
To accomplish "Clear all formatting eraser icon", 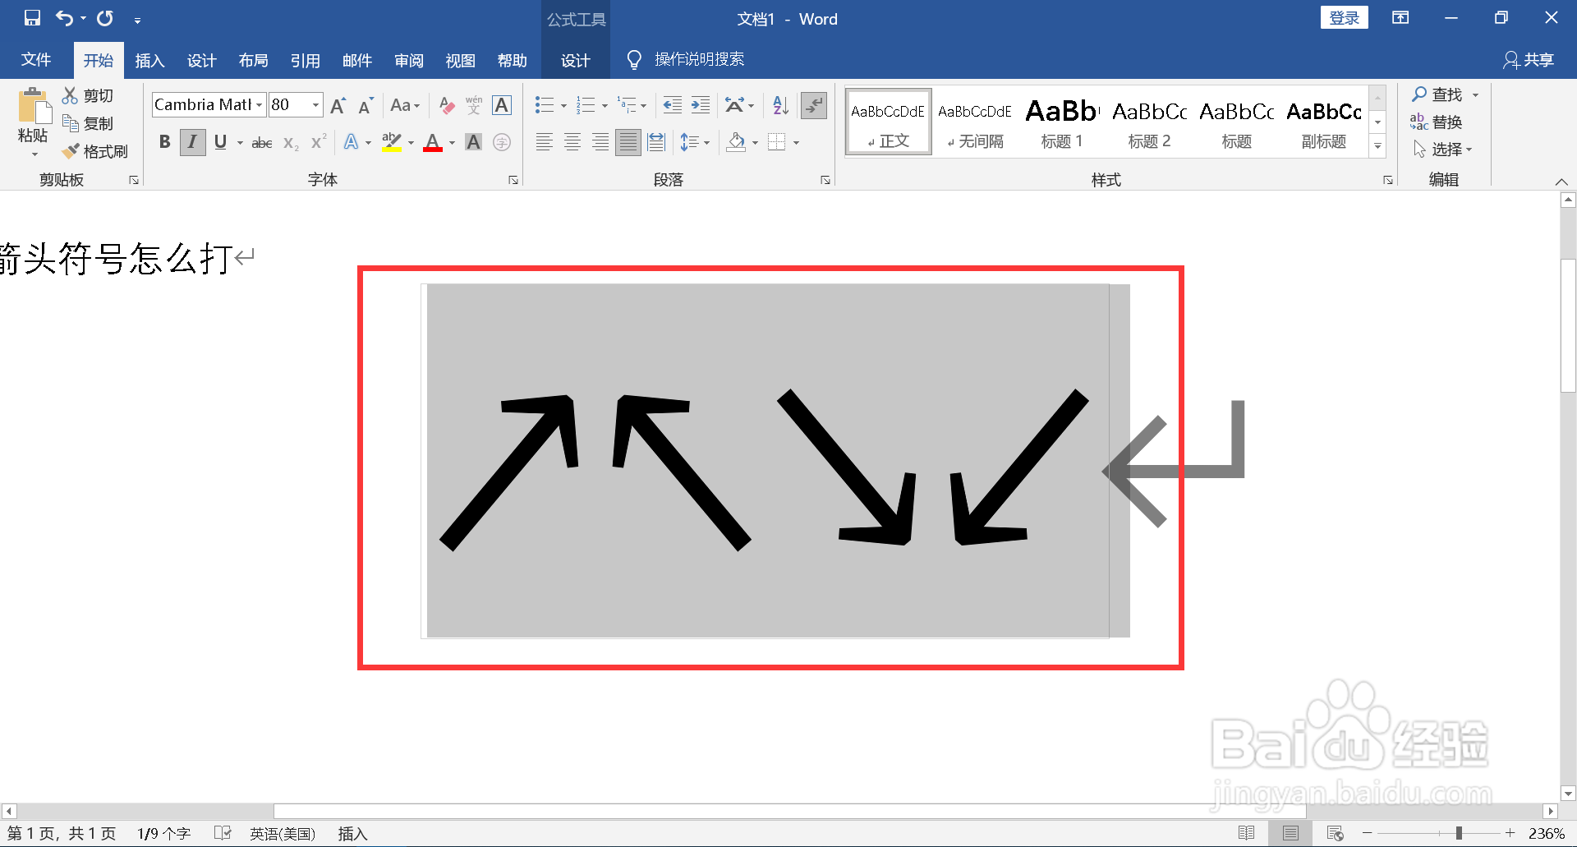I will coord(447,105).
